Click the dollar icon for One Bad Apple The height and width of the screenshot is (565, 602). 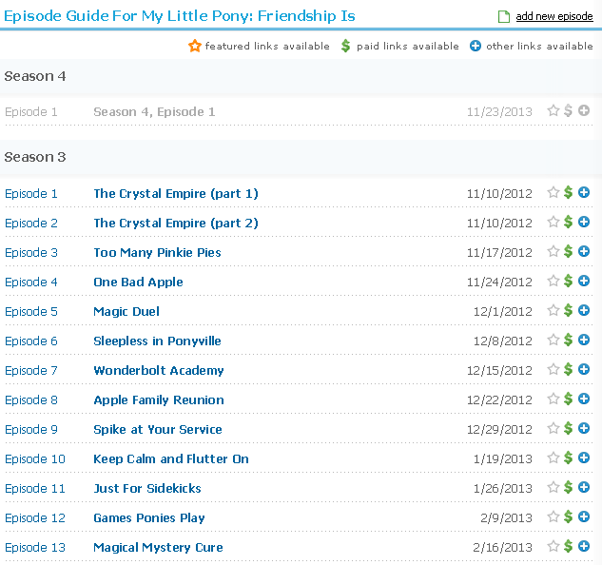568,281
